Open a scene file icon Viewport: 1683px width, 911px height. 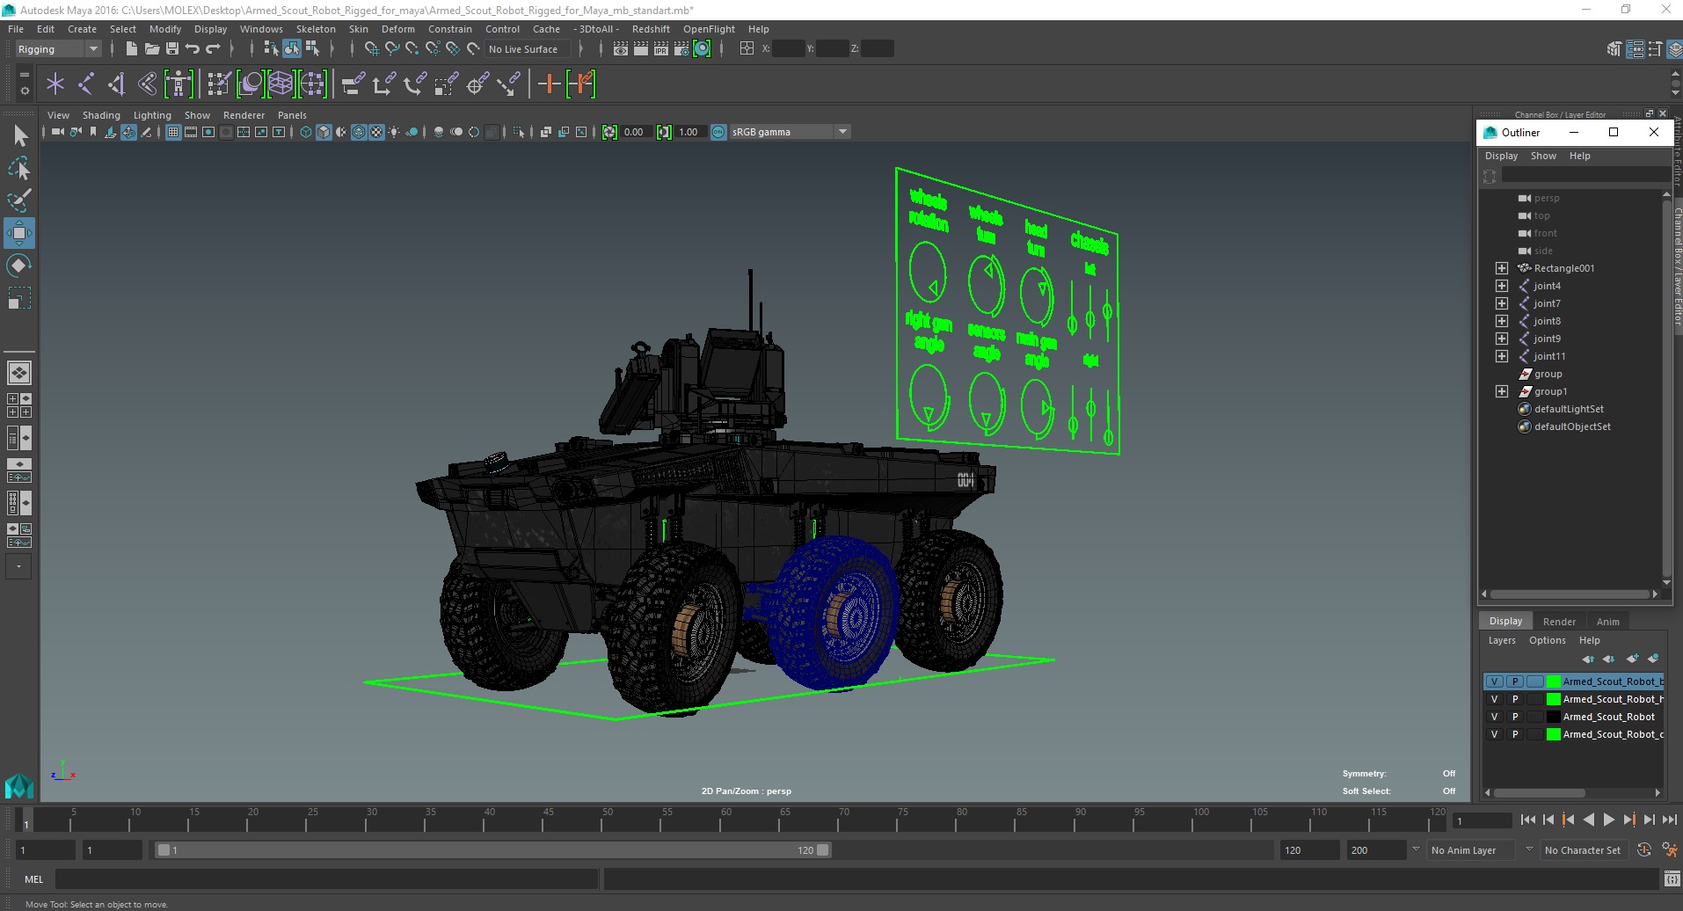151,49
